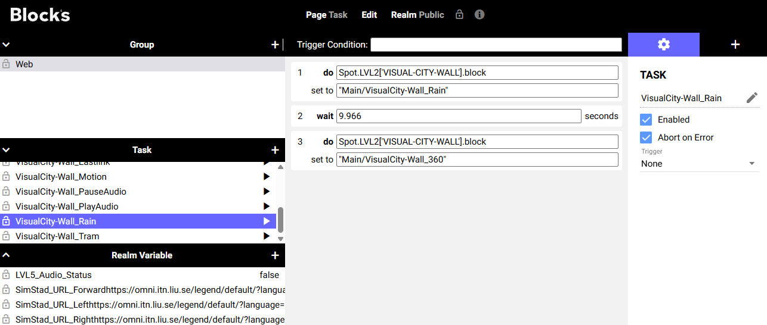Click lock icon beside VisualCity-Wall_PlayAudio
This screenshot has height=325, width=767.
tap(6, 206)
